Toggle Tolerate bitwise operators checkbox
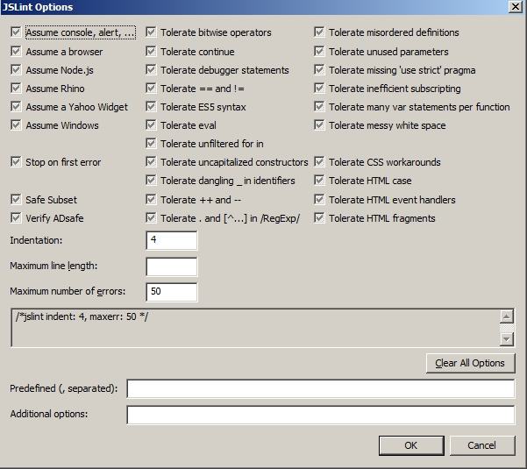The height and width of the screenshot is (469, 527). click(x=151, y=32)
